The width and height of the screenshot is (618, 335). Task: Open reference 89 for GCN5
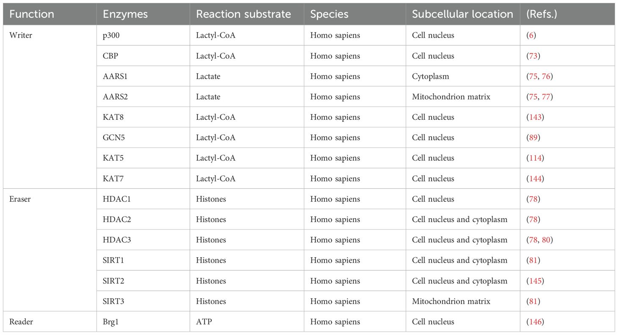pos(533,137)
